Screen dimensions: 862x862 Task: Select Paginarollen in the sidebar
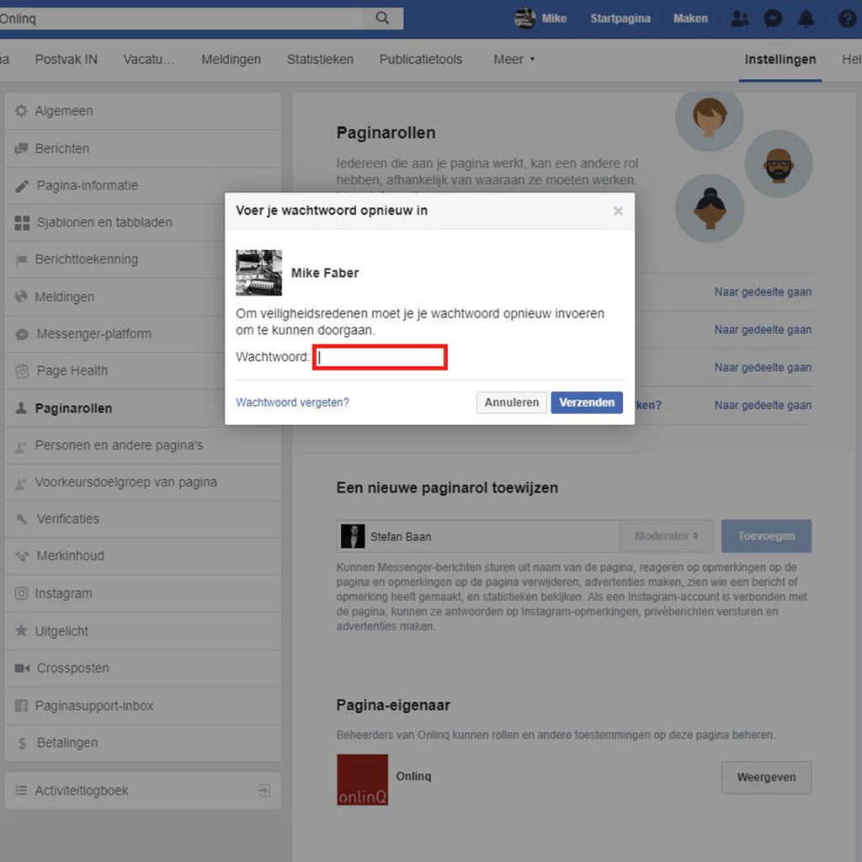tap(73, 408)
